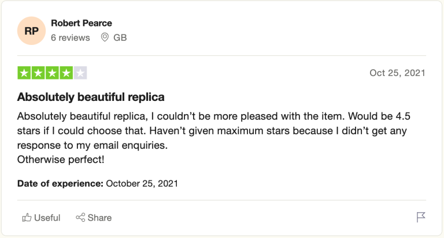Viewport: 444px width, 238px height.
Task: Open the "Absolutely beautiful replica" review title
Action: coord(91,96)
